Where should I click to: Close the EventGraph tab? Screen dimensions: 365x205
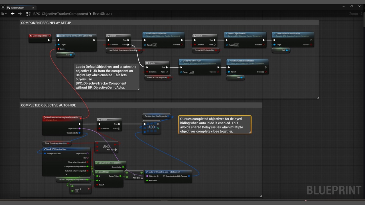(x=33, y=8)
